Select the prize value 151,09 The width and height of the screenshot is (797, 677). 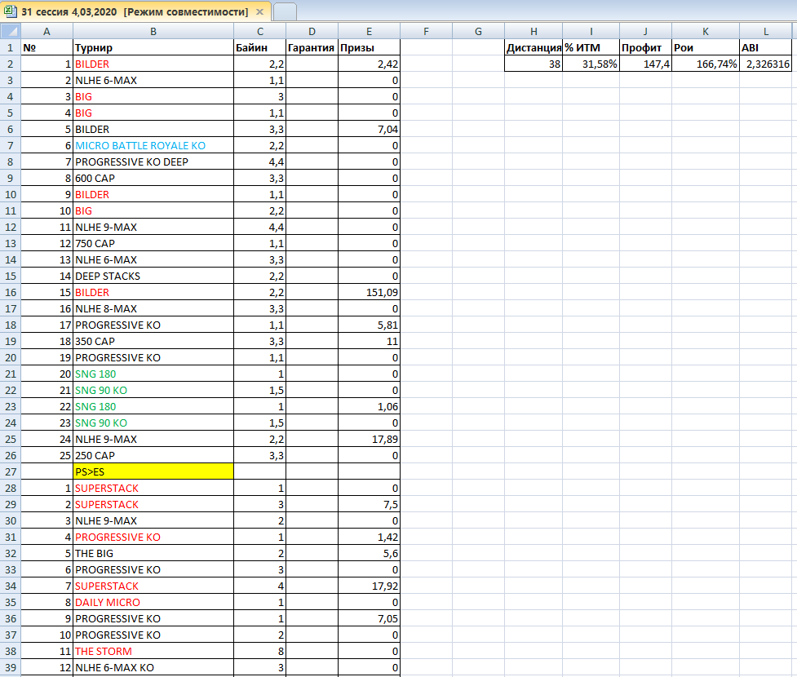pos(369,292)
